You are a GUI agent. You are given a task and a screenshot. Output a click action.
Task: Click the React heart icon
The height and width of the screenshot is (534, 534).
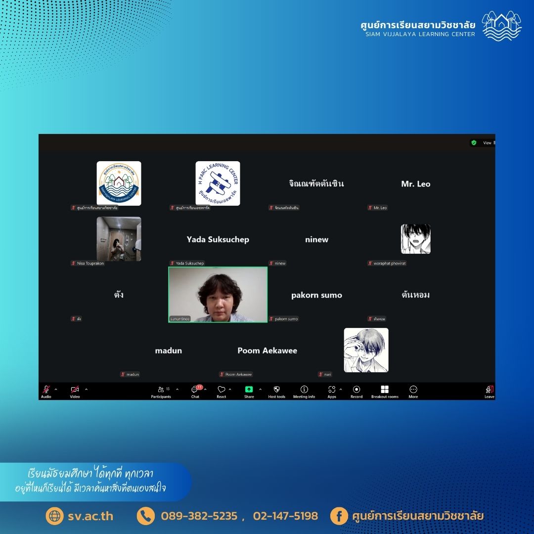click(x=221, y=390)
